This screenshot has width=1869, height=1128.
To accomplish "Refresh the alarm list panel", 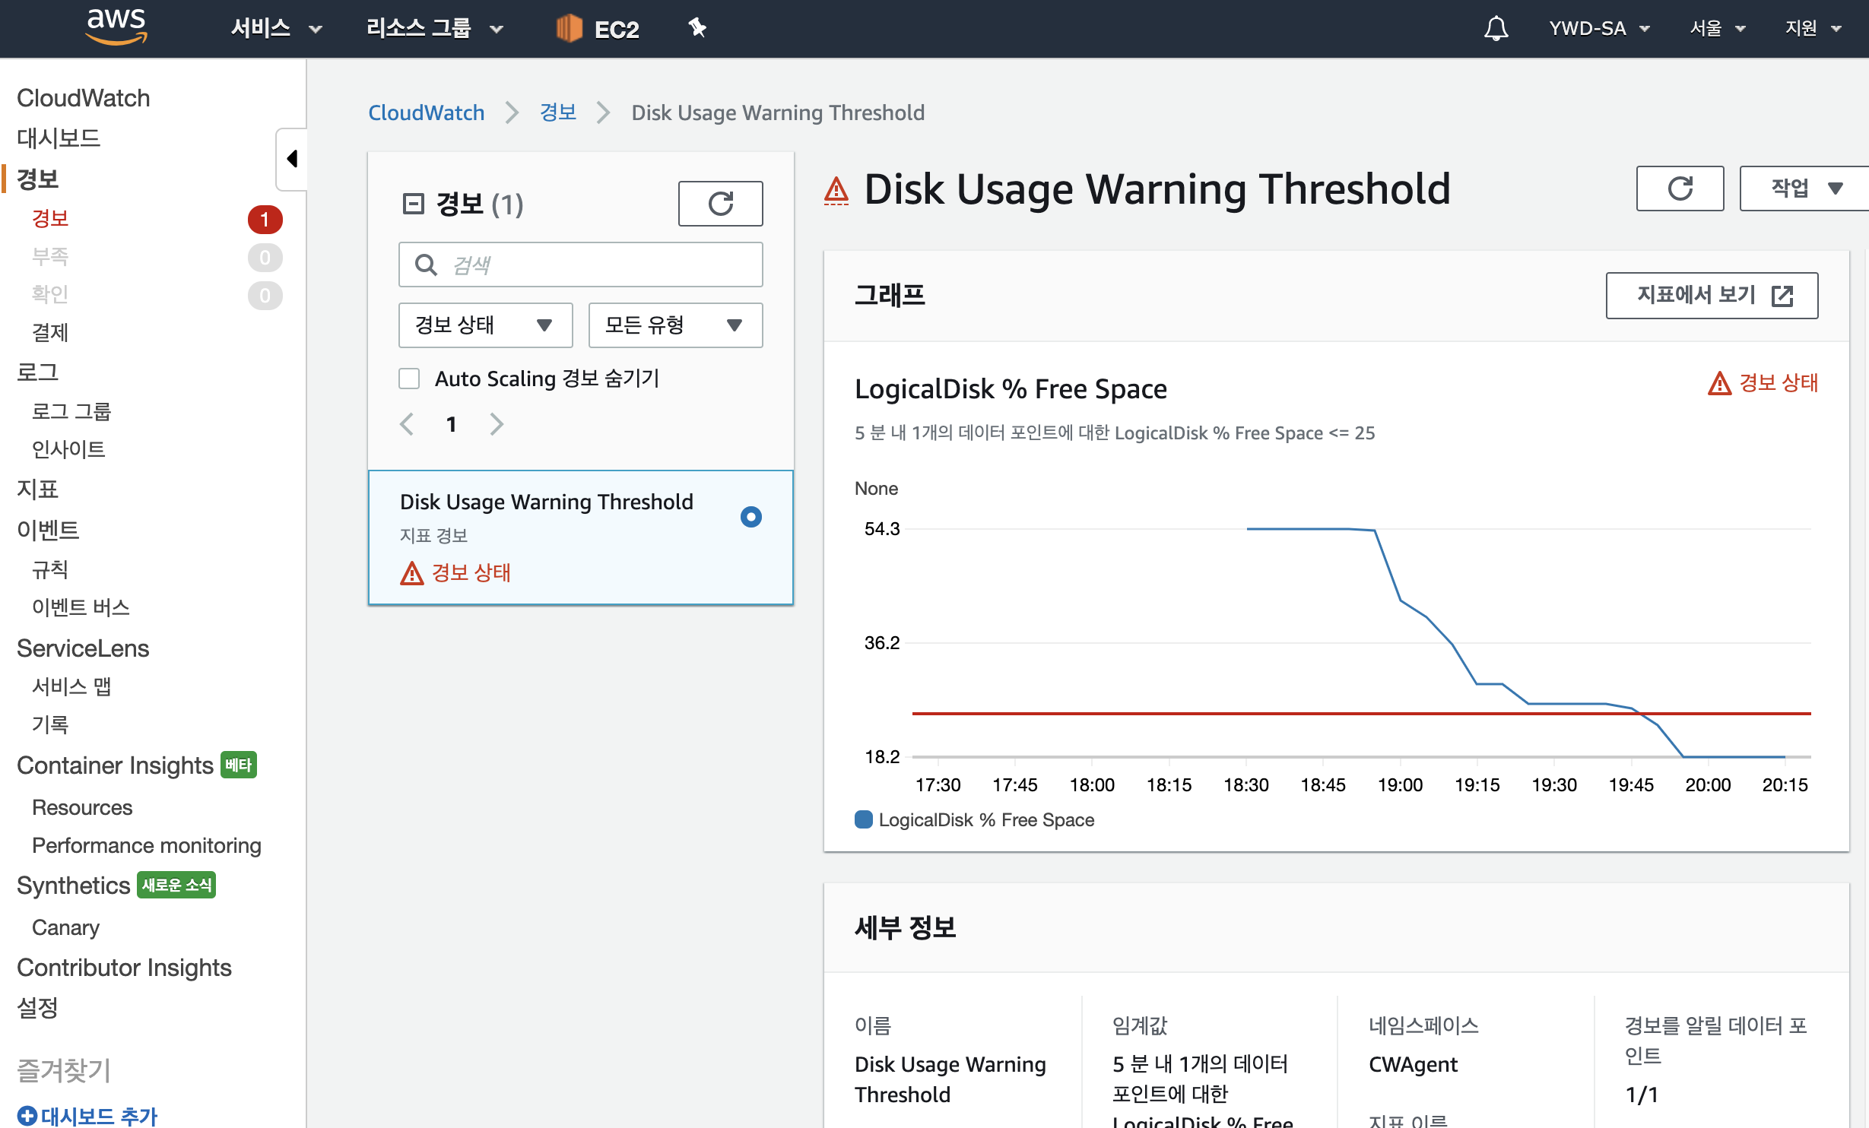I will [x=719, y=204].
